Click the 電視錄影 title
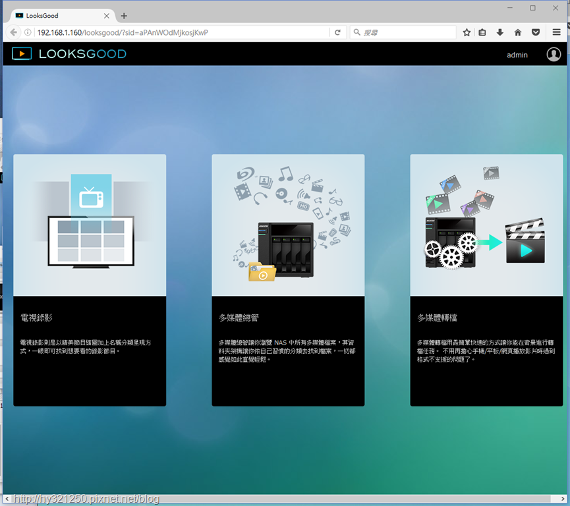 36,318
